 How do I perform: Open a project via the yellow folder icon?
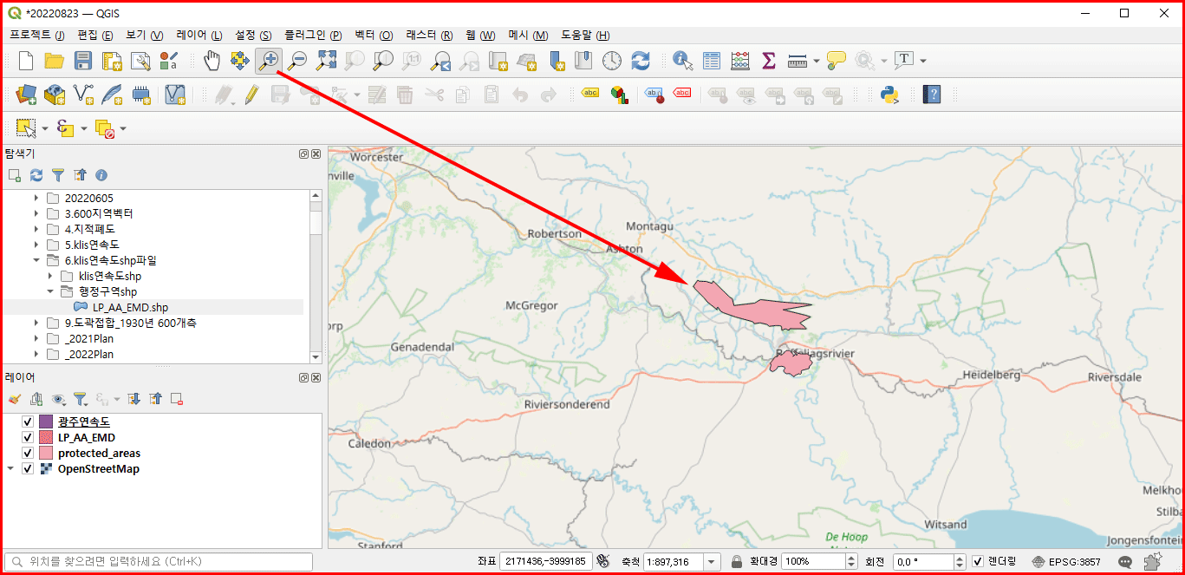55,61
